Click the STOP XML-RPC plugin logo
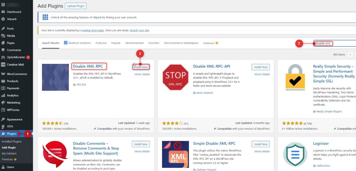This screenshot has height=171, width=356. coord(176,77)
